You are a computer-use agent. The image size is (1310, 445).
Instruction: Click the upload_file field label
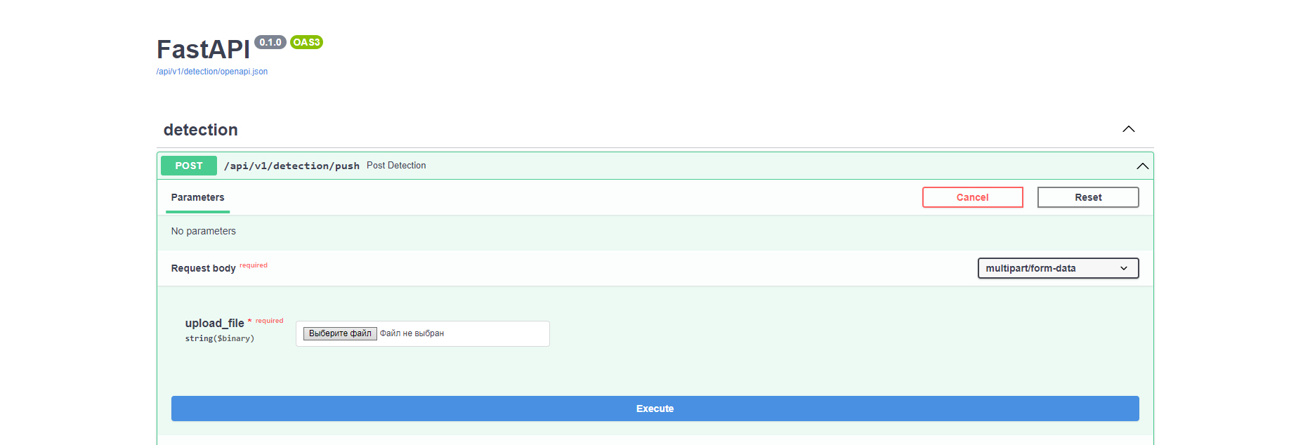(214, 323)
